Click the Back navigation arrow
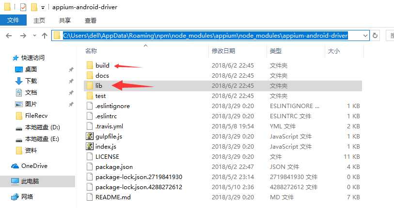394x208 pixels. (x=9, y=36)
